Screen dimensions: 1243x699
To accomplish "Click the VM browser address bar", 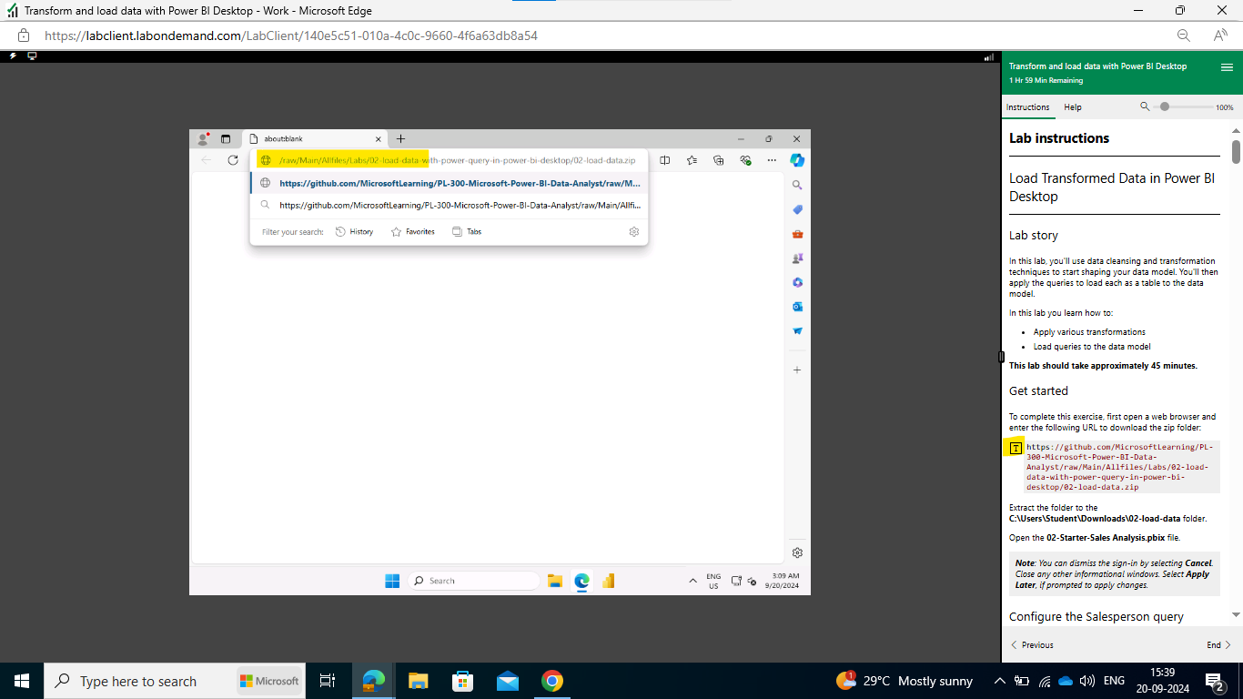I will point(450,160).
